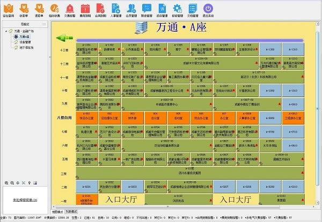Select the 地下停车场 tree item
The width and height of the screenshot is (322, 222).
(x=26, y=48)
